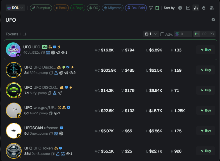Copy address 4CJi...9SZx
The image size is (220, 161).
click(x=43, y=53)
